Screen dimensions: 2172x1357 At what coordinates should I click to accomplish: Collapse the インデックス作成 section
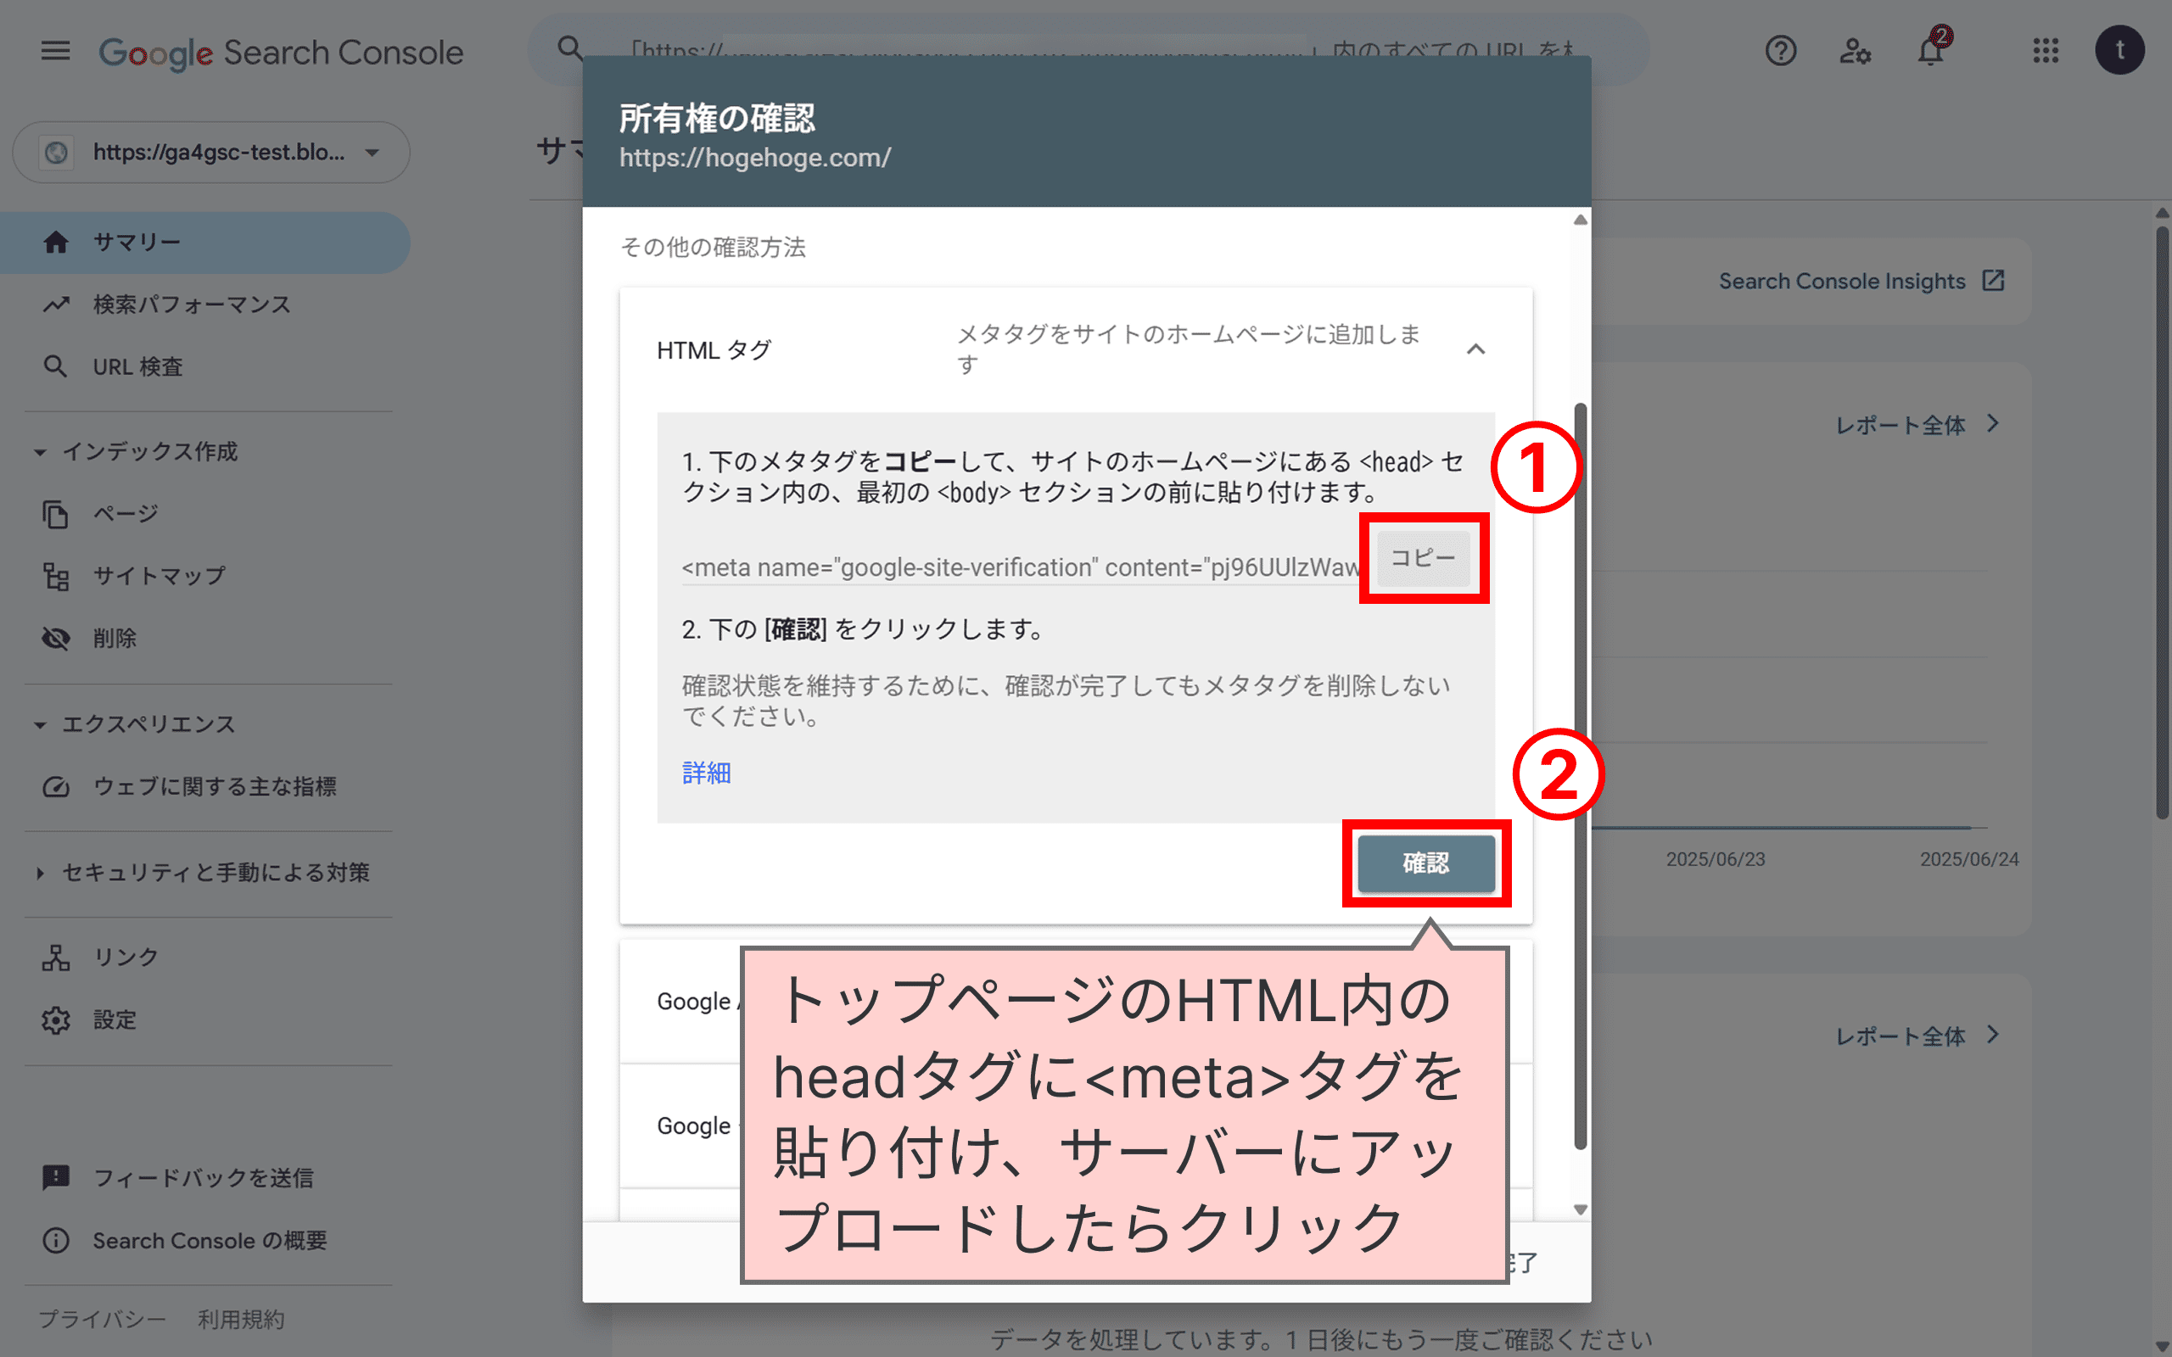click(x=135, y=451)
